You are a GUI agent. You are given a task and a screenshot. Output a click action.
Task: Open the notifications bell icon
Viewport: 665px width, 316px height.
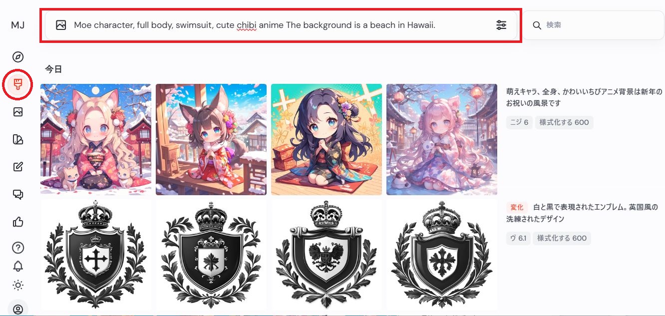18,266
